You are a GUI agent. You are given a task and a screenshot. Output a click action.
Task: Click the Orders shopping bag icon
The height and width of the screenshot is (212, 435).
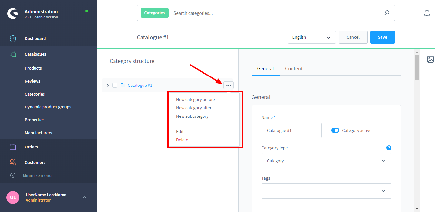coord(13,147)
